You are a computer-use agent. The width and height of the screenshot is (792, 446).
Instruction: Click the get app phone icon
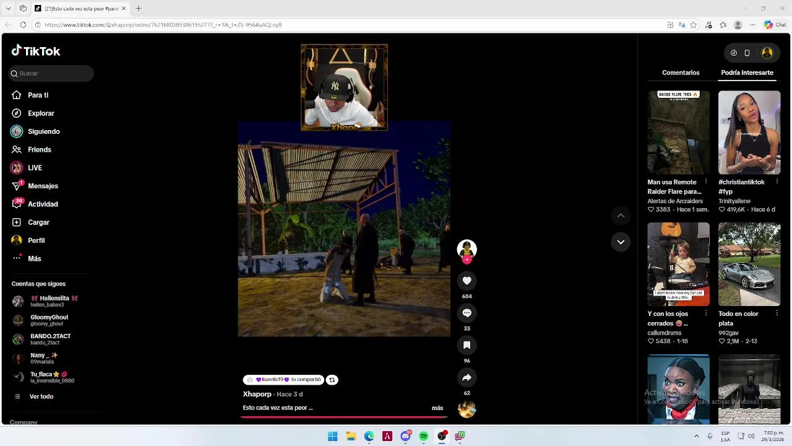747,53
